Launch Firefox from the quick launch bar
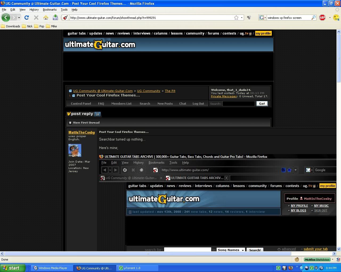The width and height of the screenshot is (341, 272). pyautogui.click(x=290, y=268)
